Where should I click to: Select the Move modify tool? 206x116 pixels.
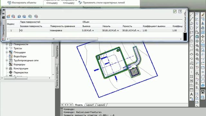click(203, 36)
